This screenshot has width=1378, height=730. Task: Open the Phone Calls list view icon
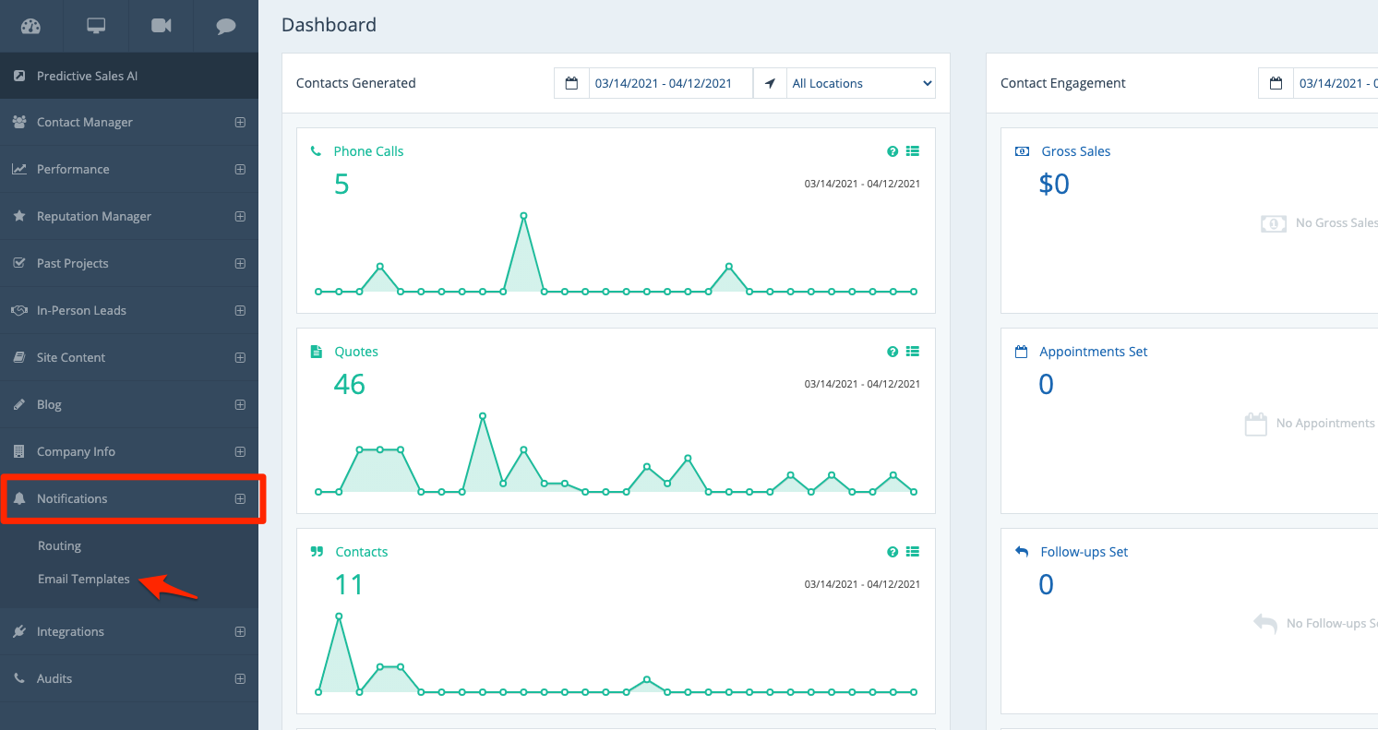[913, 151]
